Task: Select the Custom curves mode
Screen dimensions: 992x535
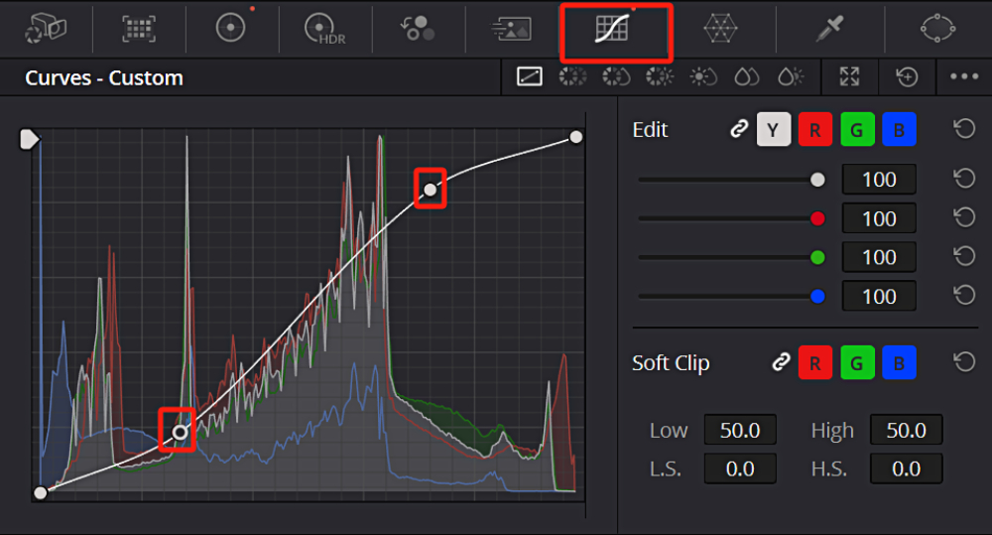Action: [530, 76]
